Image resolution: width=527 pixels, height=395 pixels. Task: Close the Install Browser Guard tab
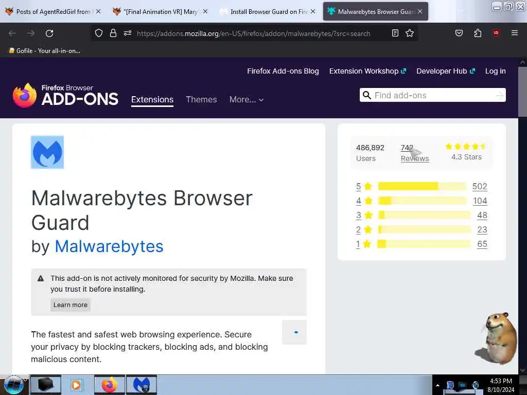tap(313, 11)
